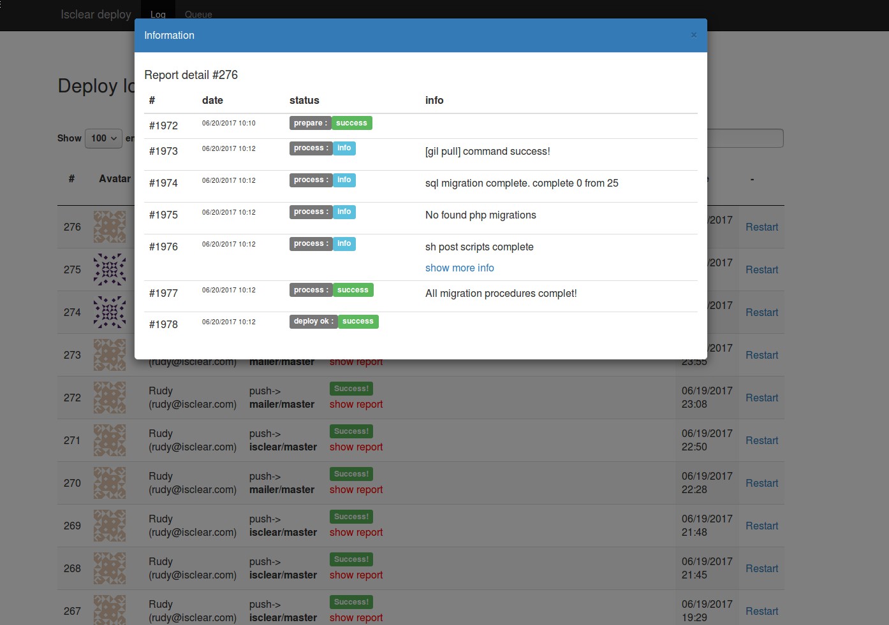Click "All migration procedures complet!" text

501,294
